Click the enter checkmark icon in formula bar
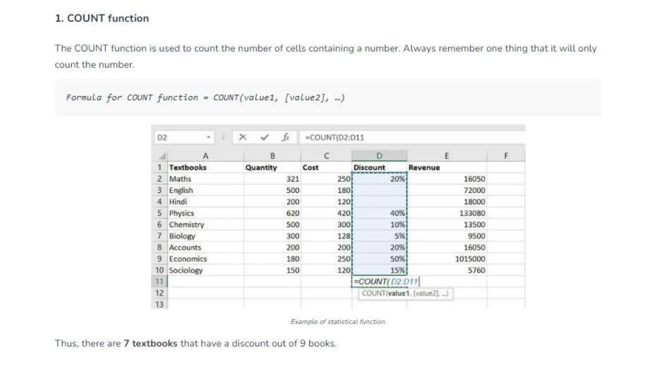The image size is (664, 373). (264, 137)
